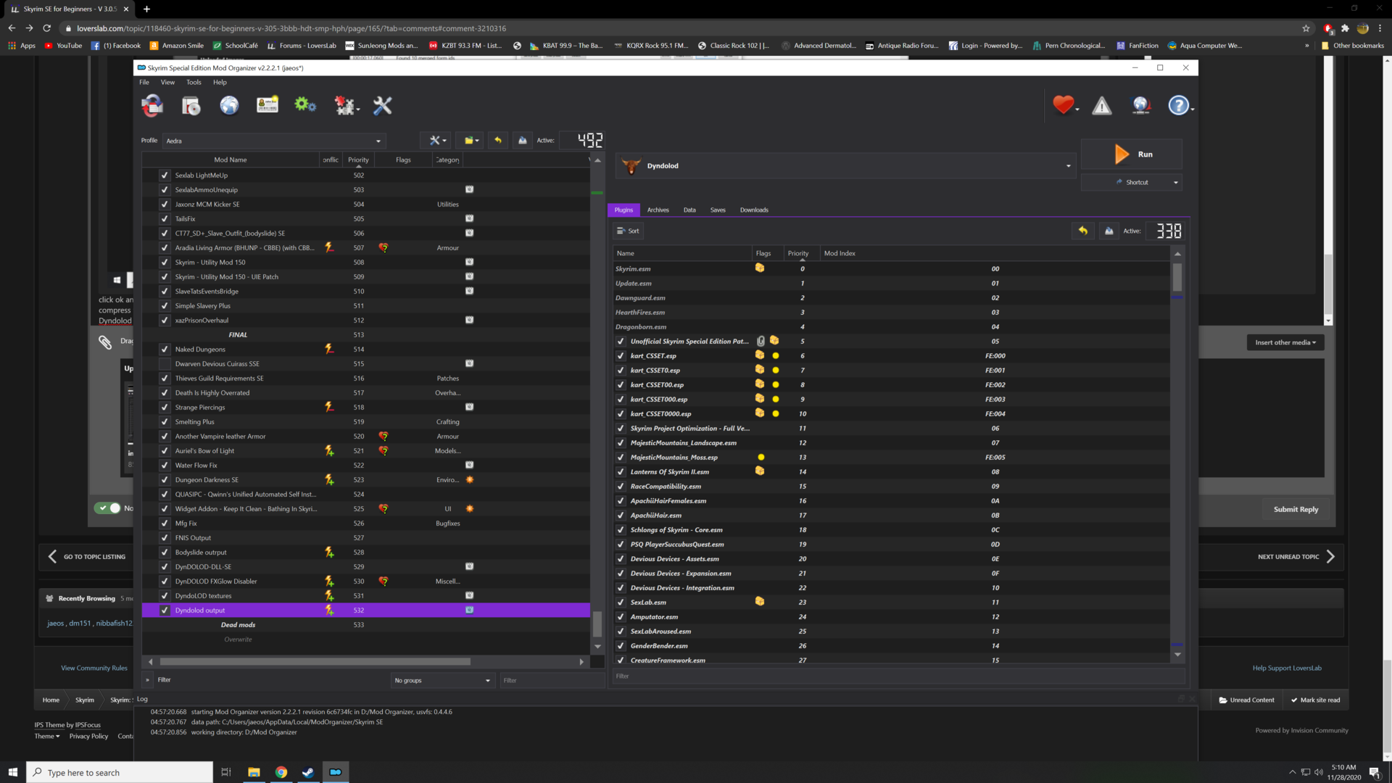
Task: Sort mods by the Priority column header
Action: [x=358, y=160]
